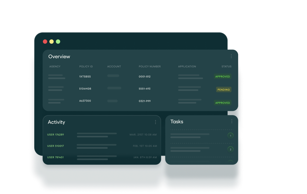Image resolution: width=307 pixels, height=194 pixels.
Task: Click the PENDING status badge
Action: click(224, 90)
